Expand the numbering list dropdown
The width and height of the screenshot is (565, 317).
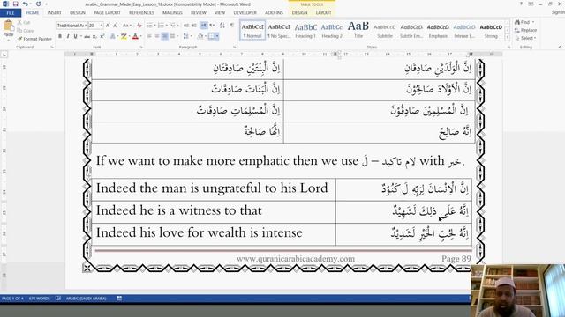[x=167, y=26]
